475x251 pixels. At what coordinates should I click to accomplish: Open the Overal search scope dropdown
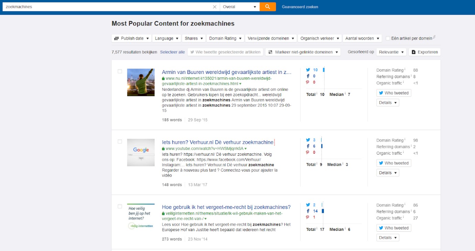240,7
